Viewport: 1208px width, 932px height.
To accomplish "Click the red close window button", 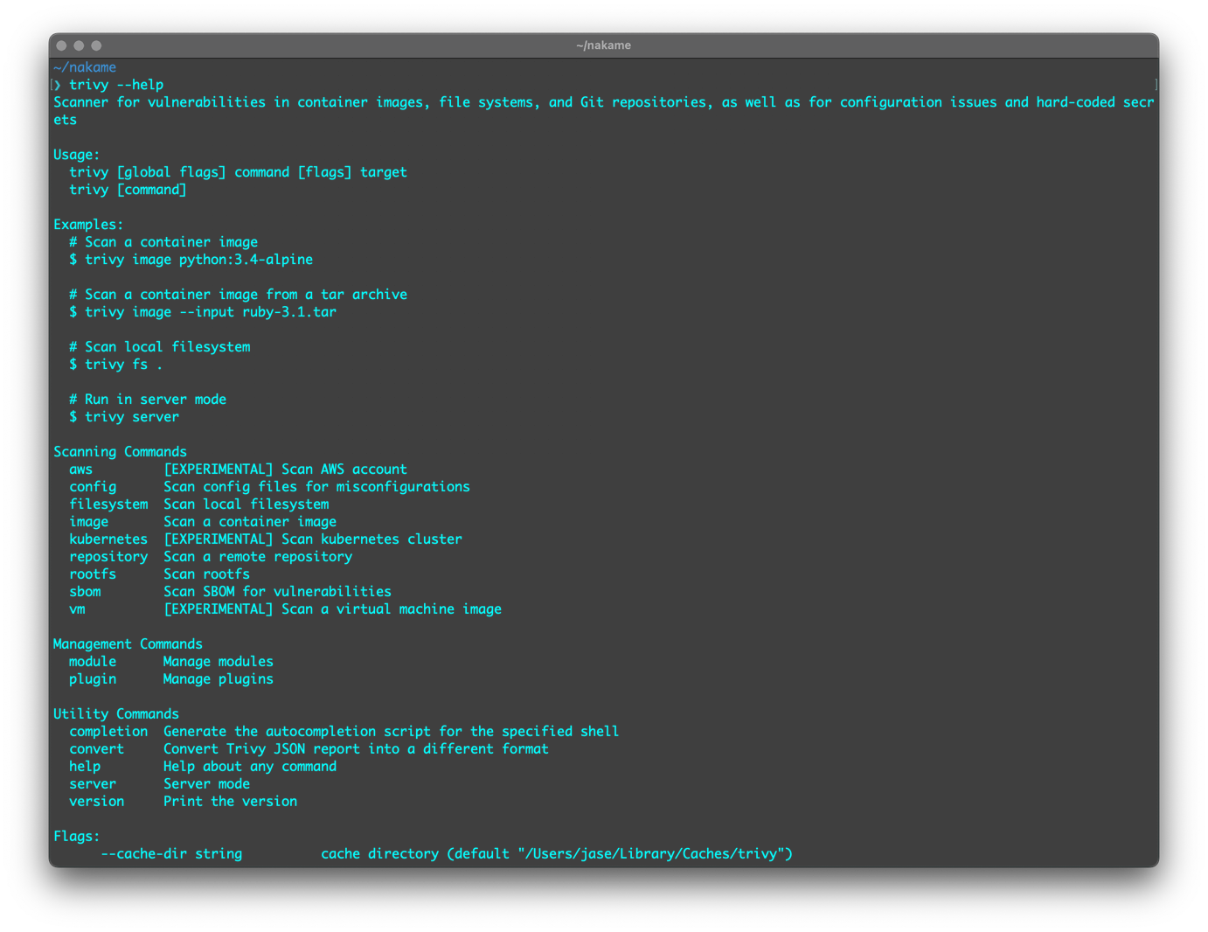I will click(x=61, y=45).
